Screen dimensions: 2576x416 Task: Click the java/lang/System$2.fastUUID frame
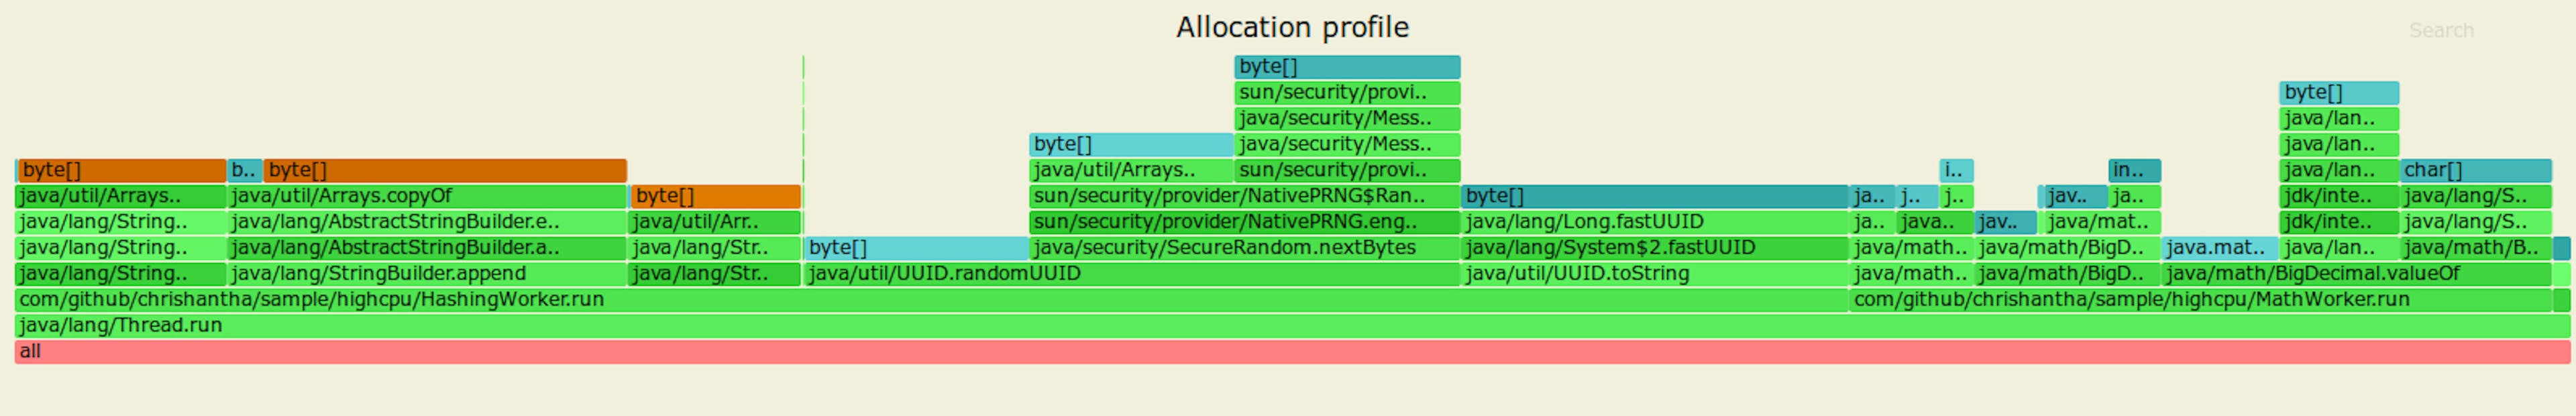[1653, 247]
